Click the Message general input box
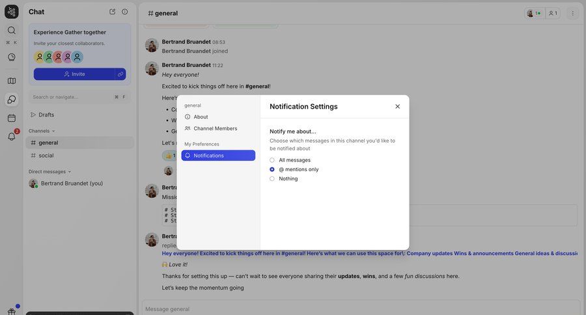This screenshot has height=315, width=586. click(x=361, y=308)
